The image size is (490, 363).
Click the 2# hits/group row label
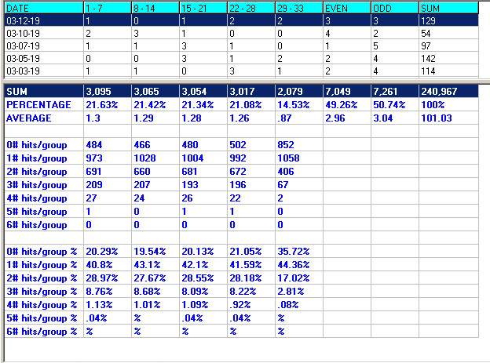click(37, 172)
